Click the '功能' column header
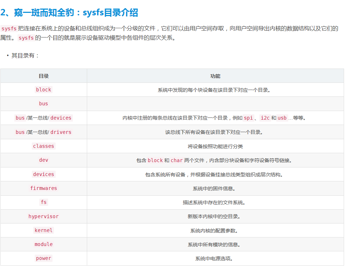This screenshot has width=348, height=271. 215,76
